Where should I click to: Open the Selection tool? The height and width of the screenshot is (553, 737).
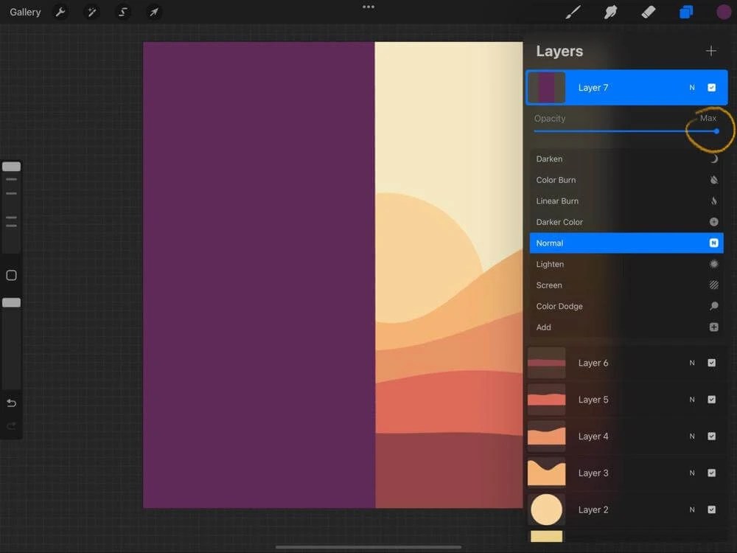click(x=122, y=12)
